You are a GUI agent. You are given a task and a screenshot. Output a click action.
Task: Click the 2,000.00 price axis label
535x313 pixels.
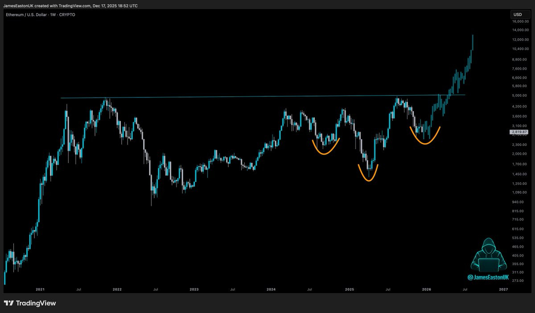tap(520, 154)
